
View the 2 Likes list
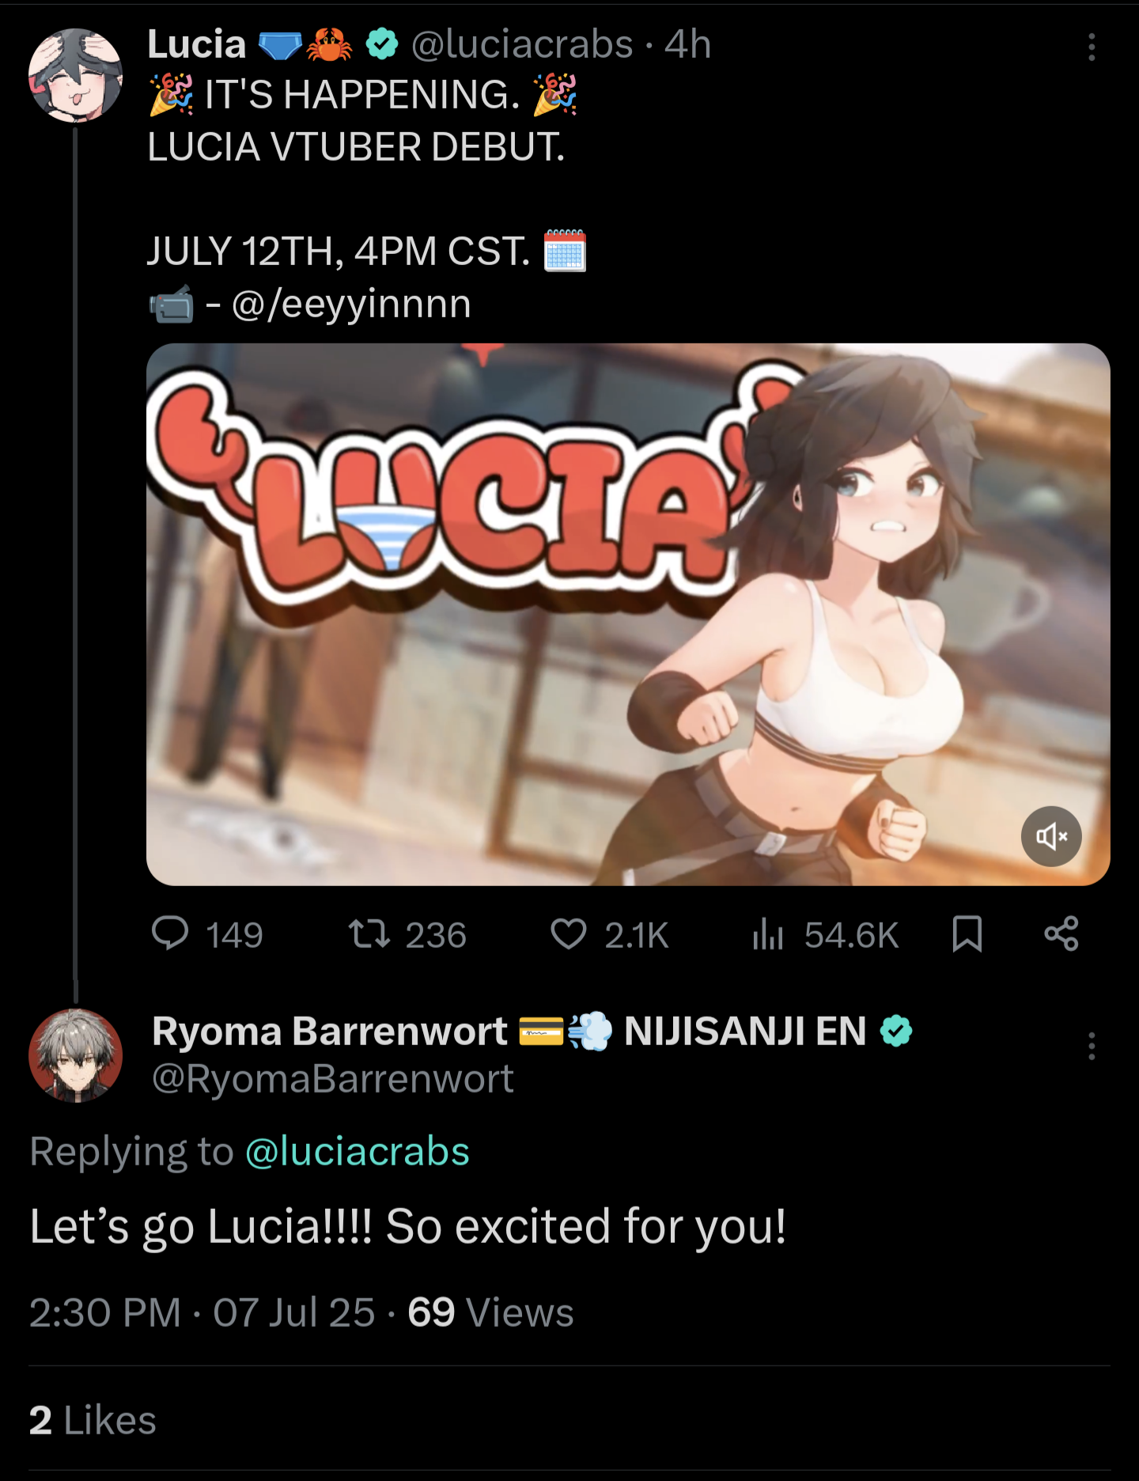click(93, 1420)
